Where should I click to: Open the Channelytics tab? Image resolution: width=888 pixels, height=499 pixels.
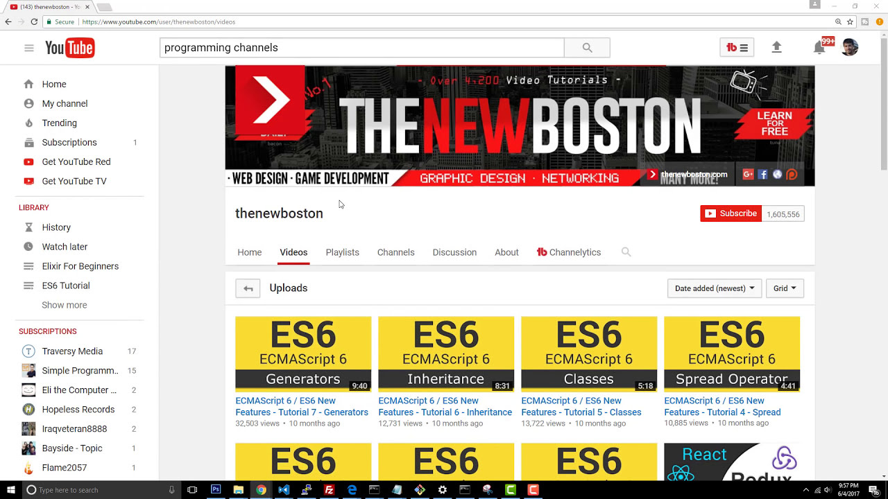[569, 252]
